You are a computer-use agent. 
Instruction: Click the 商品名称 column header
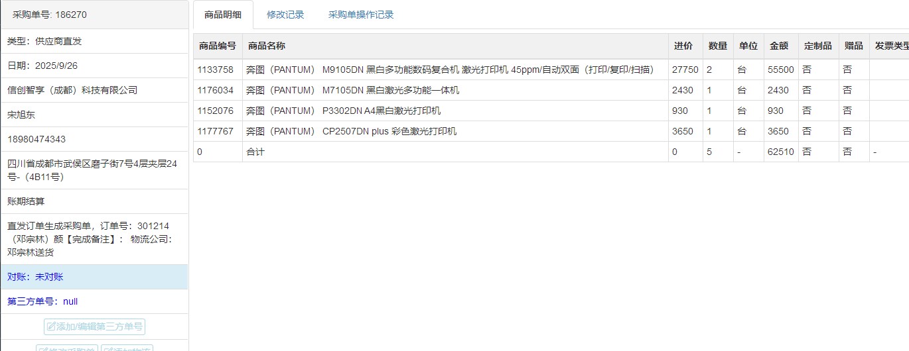[267, 46]
